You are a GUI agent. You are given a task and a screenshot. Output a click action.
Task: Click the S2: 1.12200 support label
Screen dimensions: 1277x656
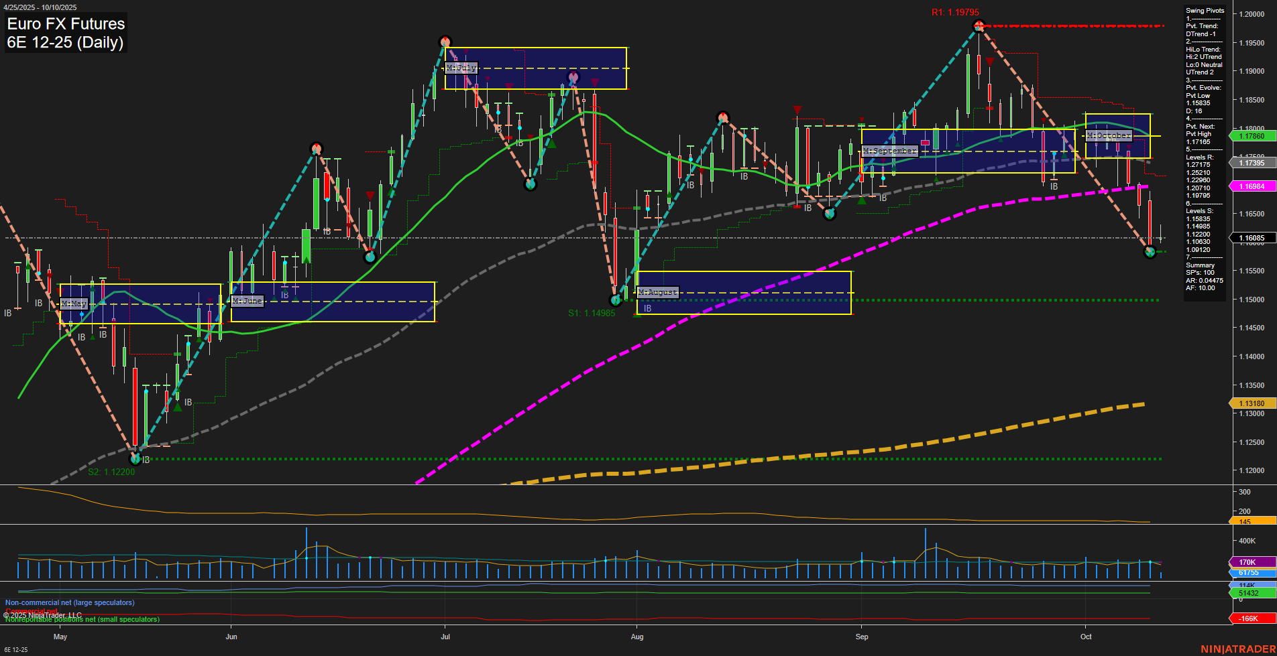point(111,472)
